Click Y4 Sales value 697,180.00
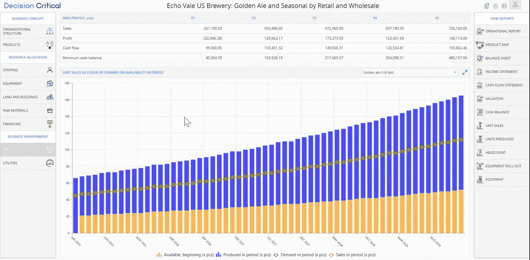This screenshot has width=530, height=260. (394, 28)
